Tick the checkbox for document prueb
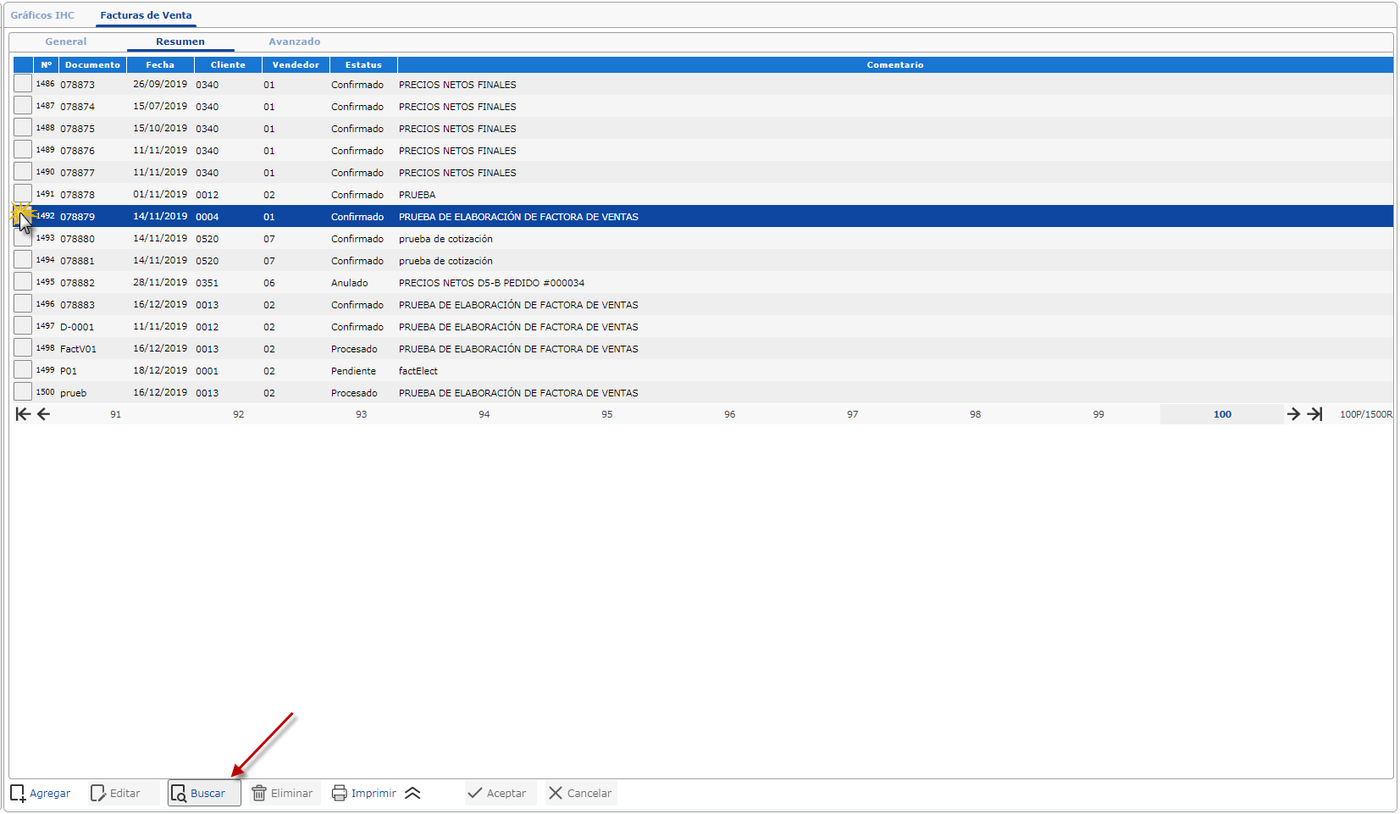 pyautogui.click(x=23, y=391)
